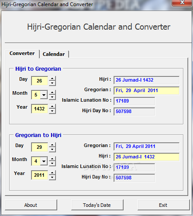Click the Gregorian result field in the Gregorian to Hijri group
The image size is (193, 216).
[146, 146]
